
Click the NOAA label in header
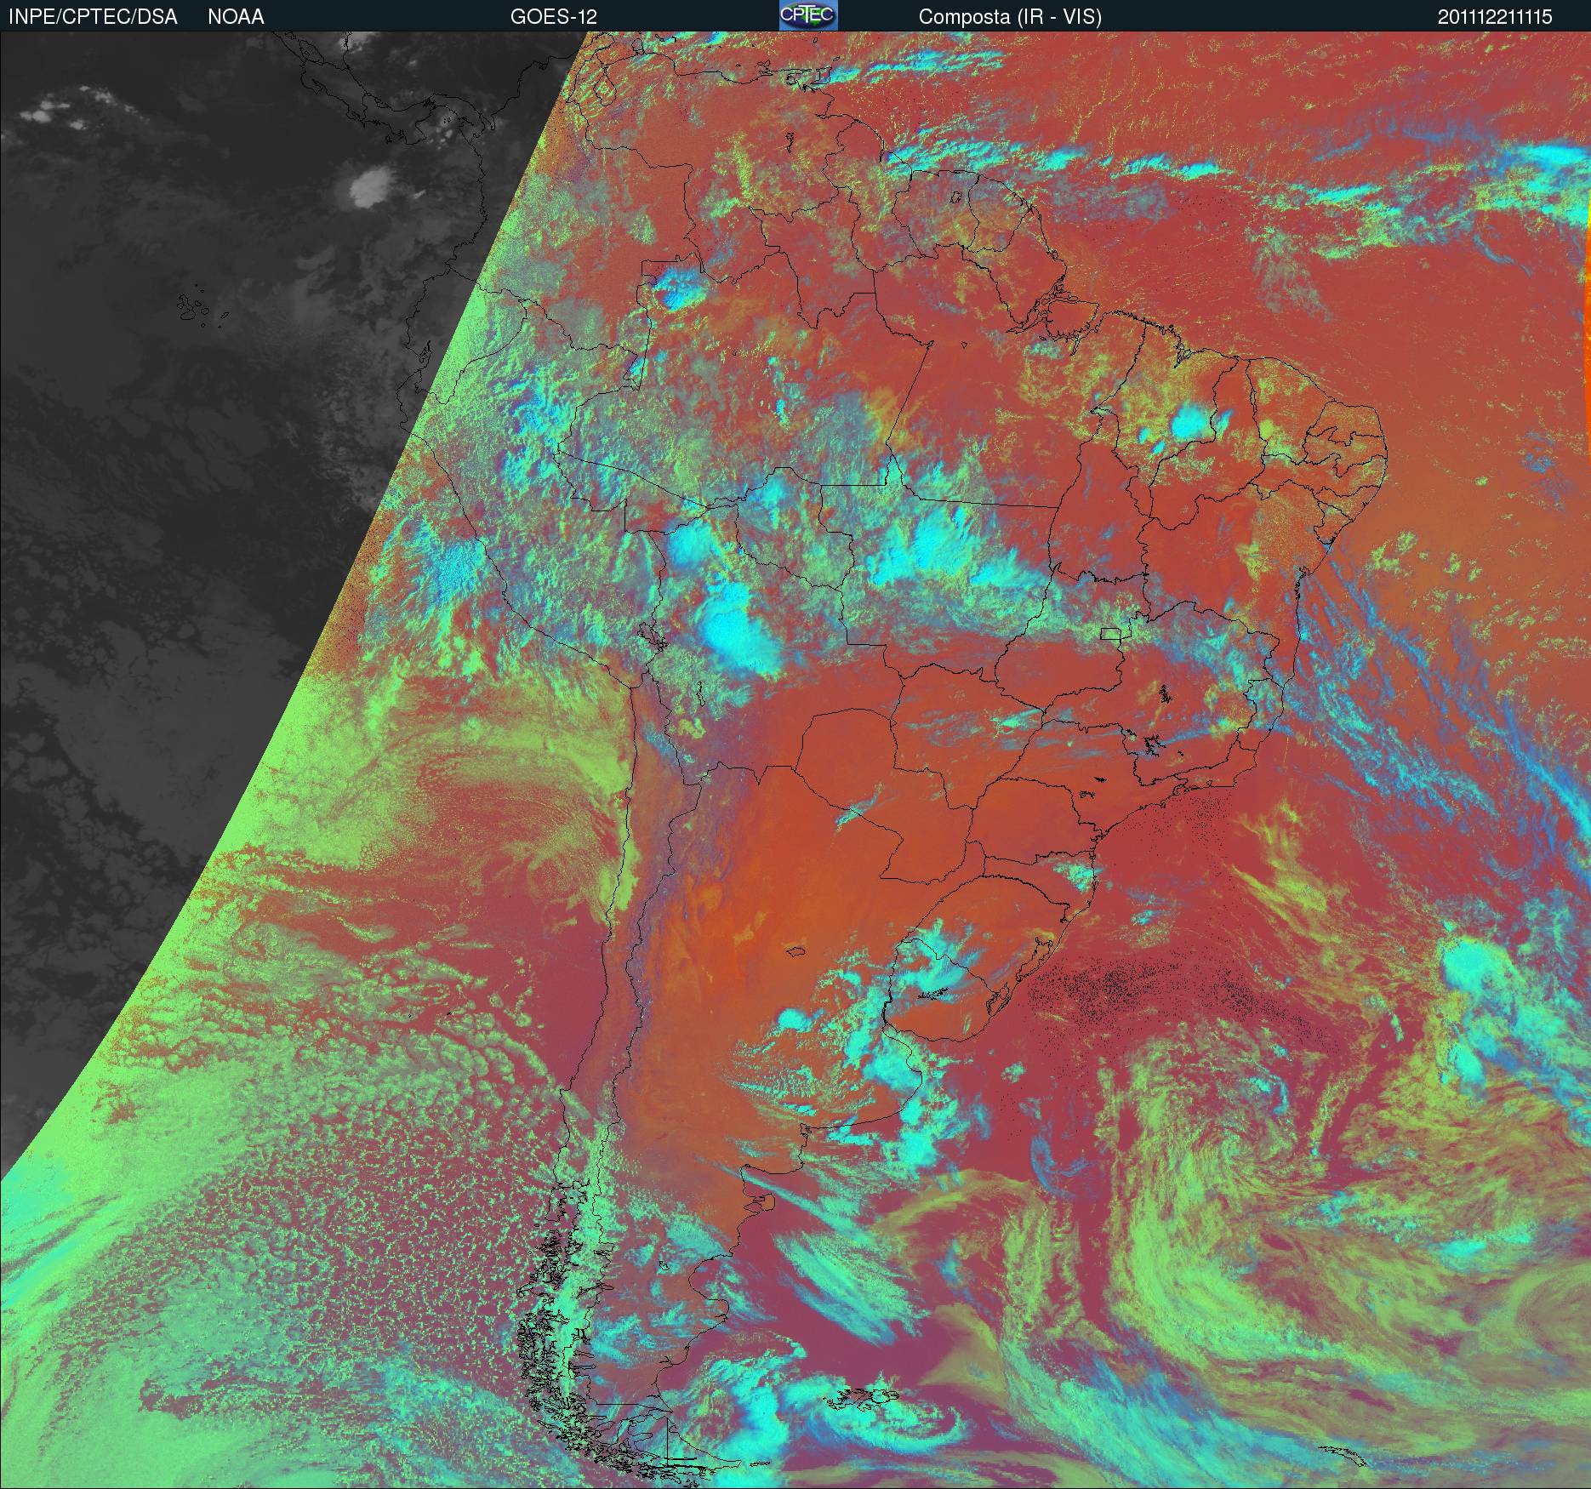236,17
